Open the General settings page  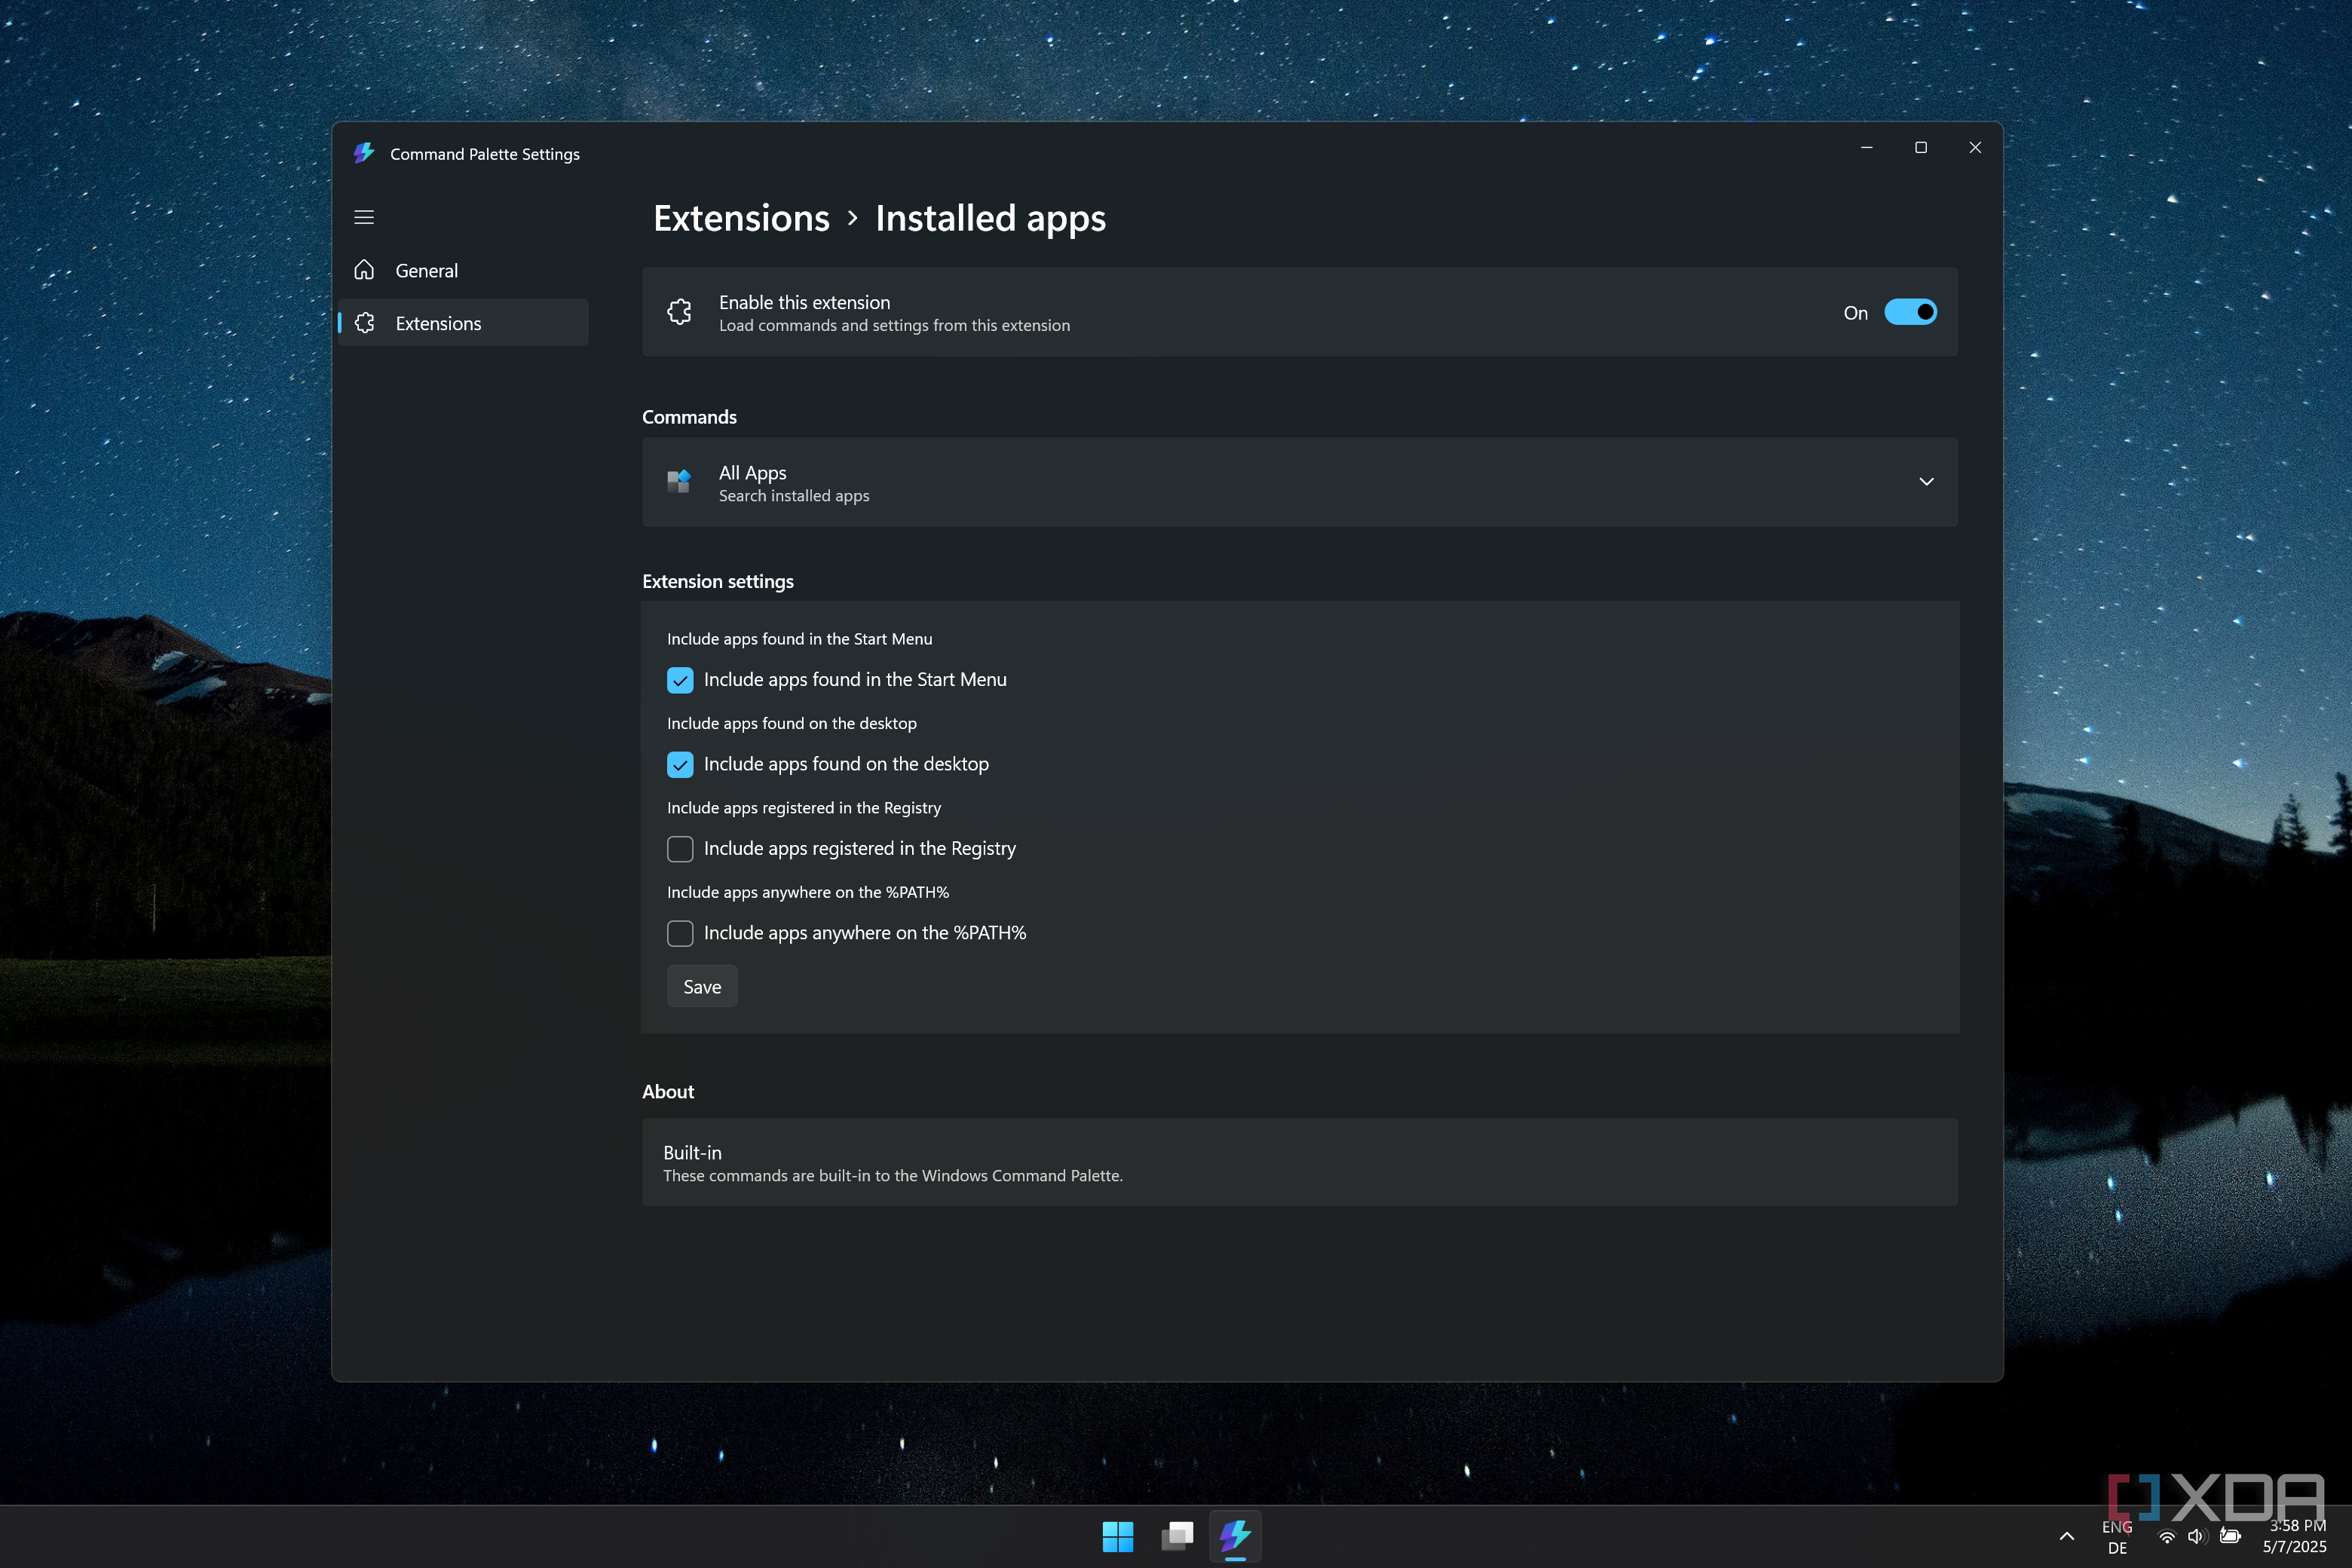point(463,270)
